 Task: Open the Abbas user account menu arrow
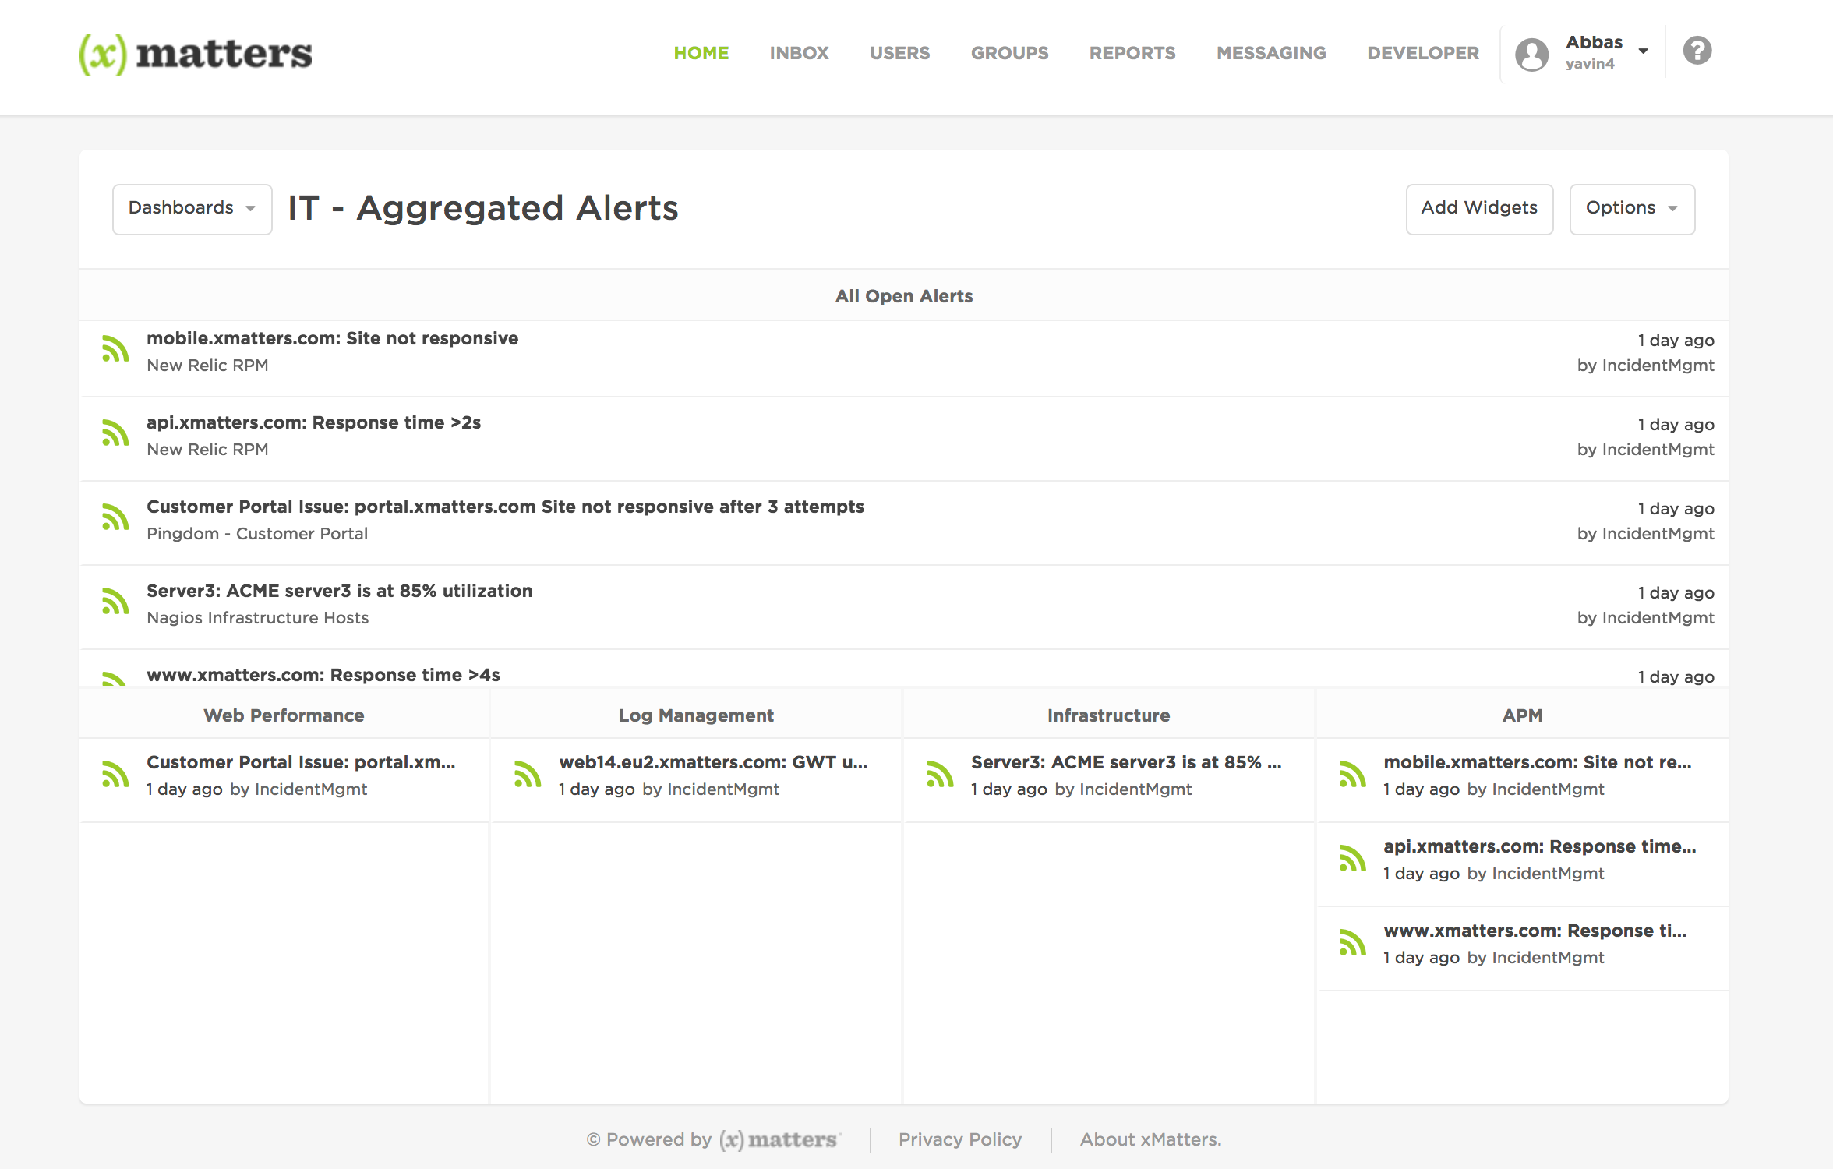point(1643,51)
